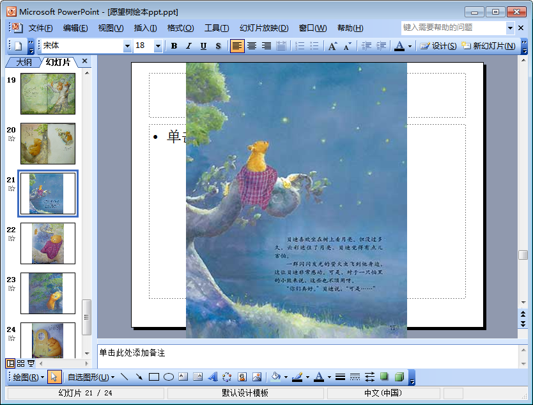Screen dimensions: 533x405
Task: Insert vertical text box
Action: pos(198,377)
